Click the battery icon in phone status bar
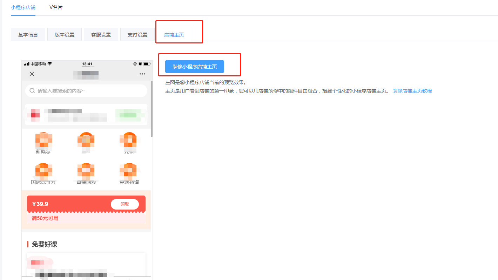Image resolution: width=498 pixels, height=280 pixels. pyautogui.click(x=147, y=64)
